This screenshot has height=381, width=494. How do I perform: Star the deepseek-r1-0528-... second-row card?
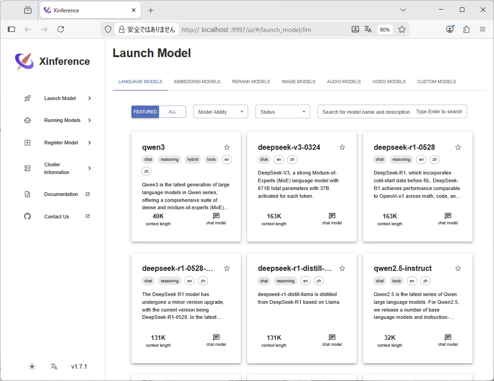pos(227,268)
